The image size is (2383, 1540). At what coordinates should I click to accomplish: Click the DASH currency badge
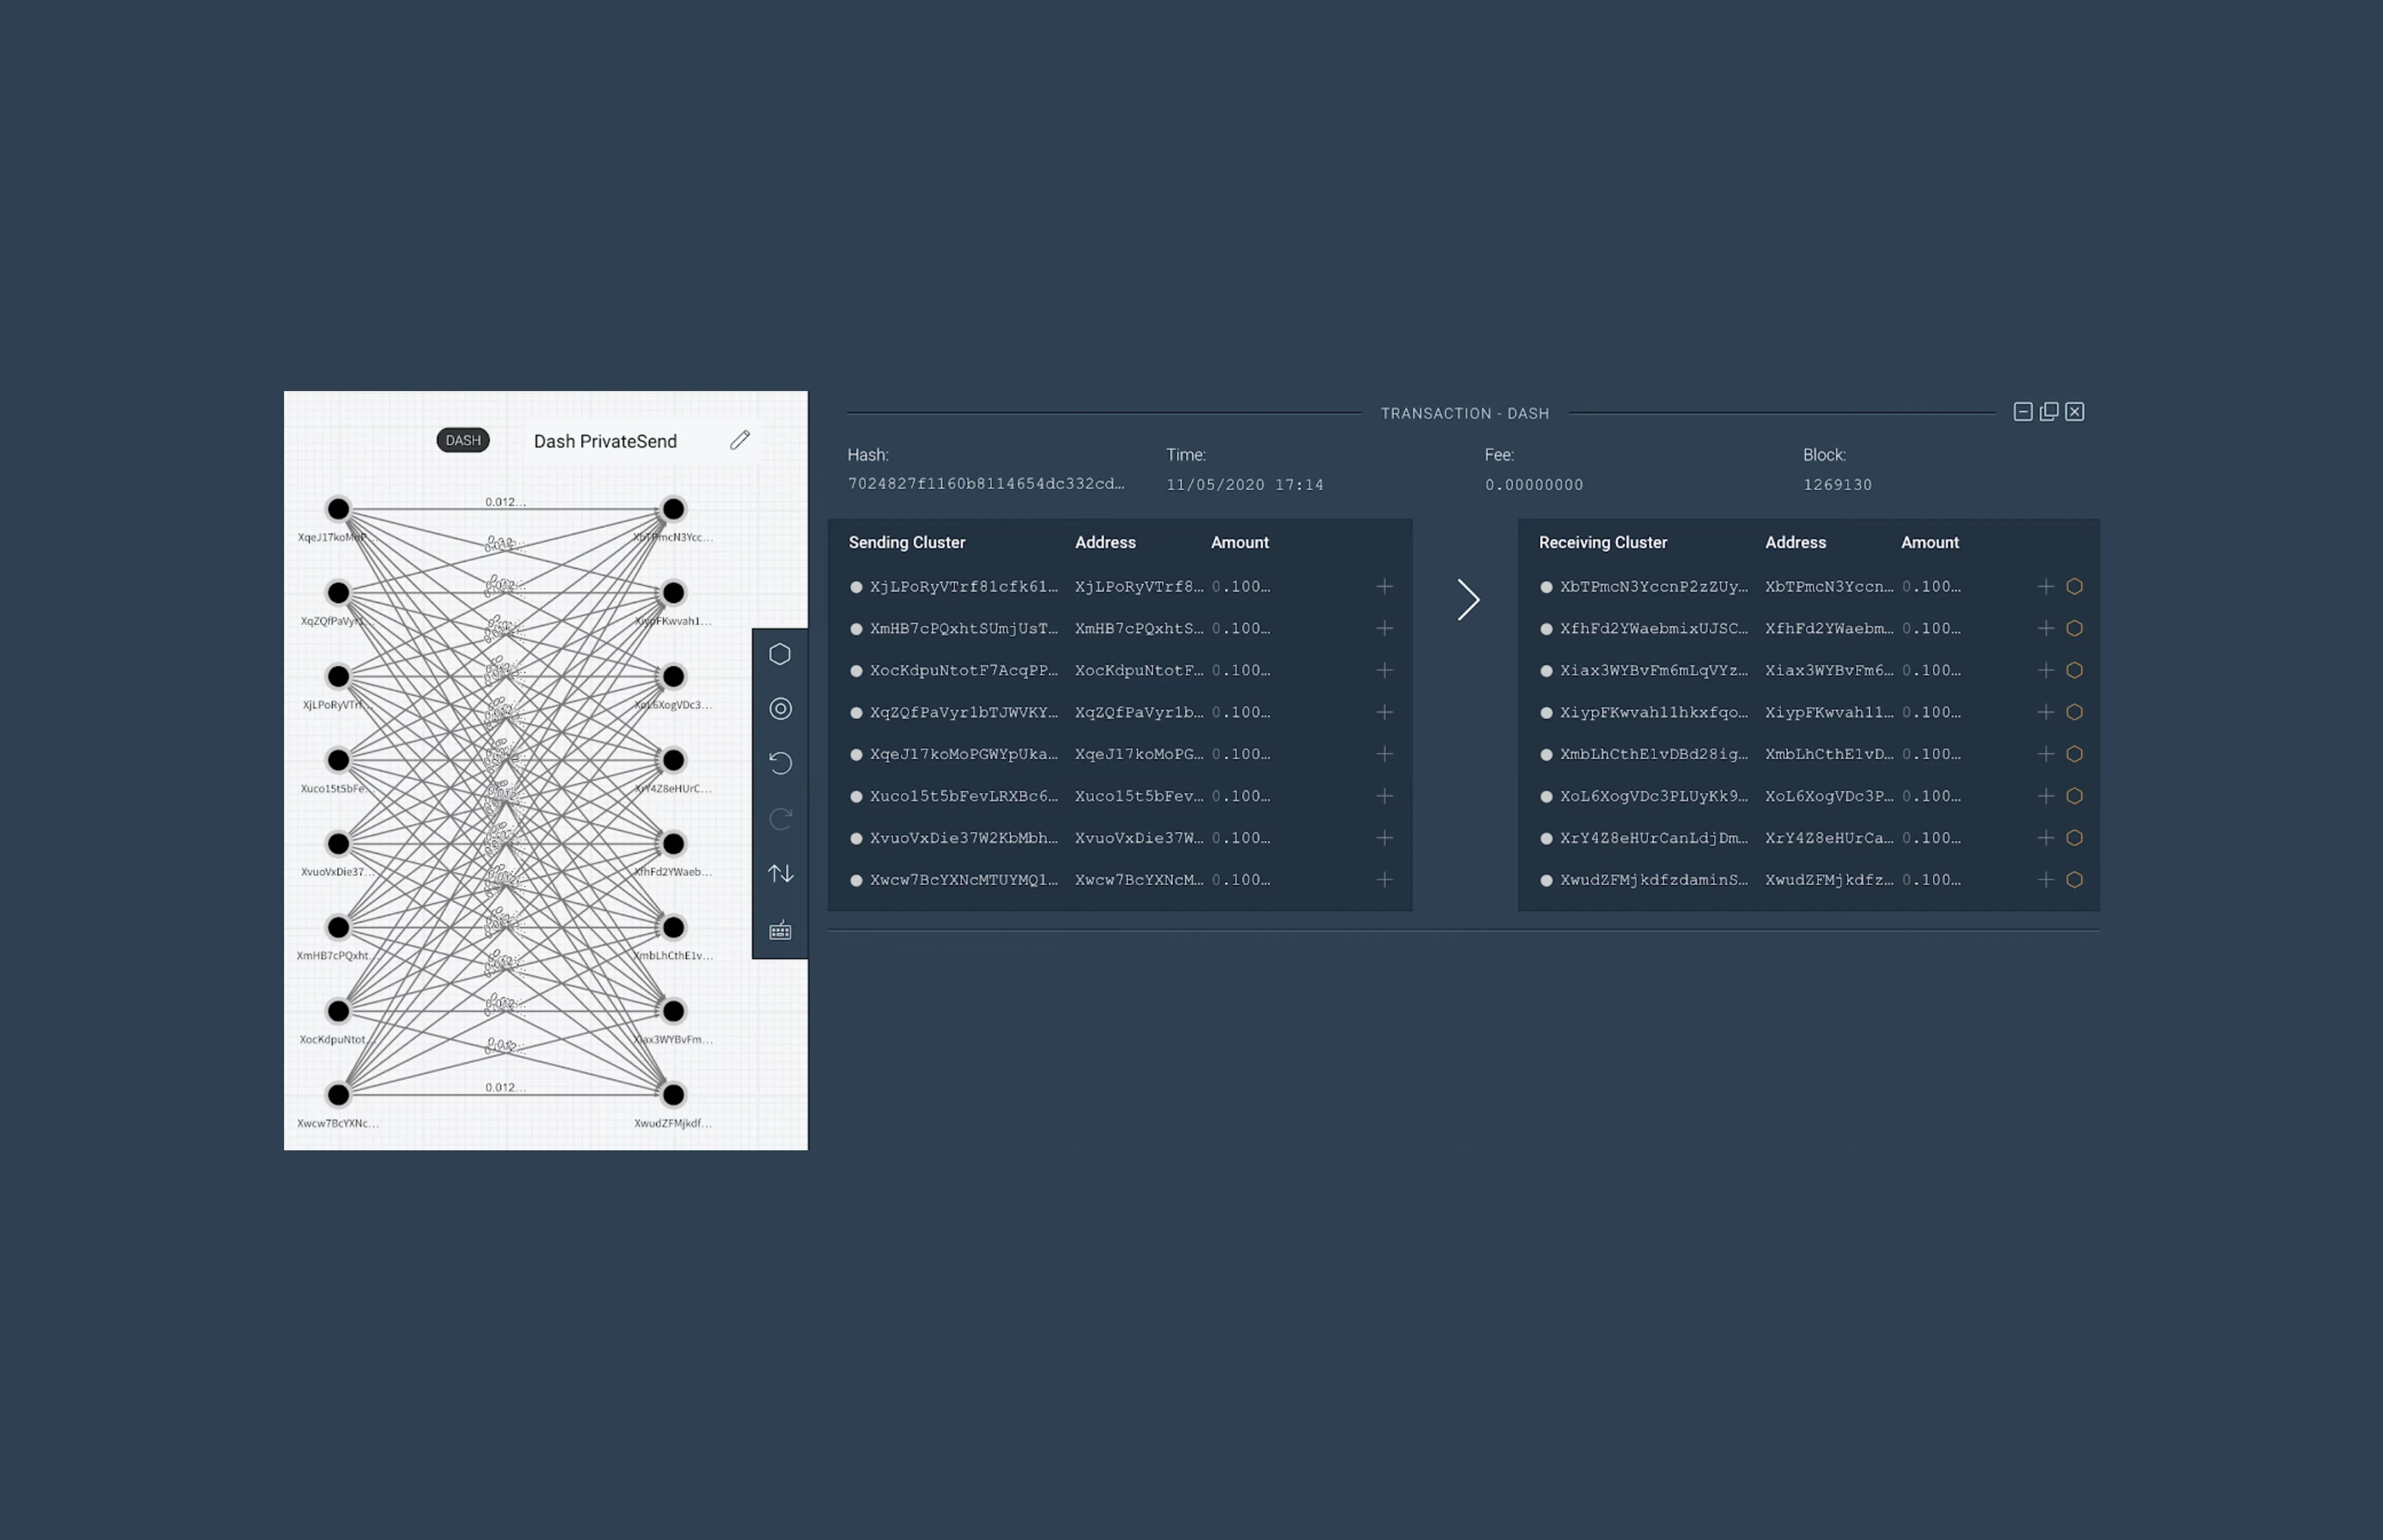[x=463, y=440]
